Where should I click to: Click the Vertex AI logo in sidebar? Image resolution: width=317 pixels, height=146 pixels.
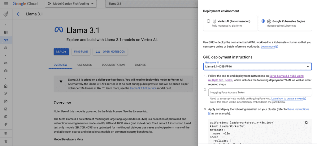6,14
